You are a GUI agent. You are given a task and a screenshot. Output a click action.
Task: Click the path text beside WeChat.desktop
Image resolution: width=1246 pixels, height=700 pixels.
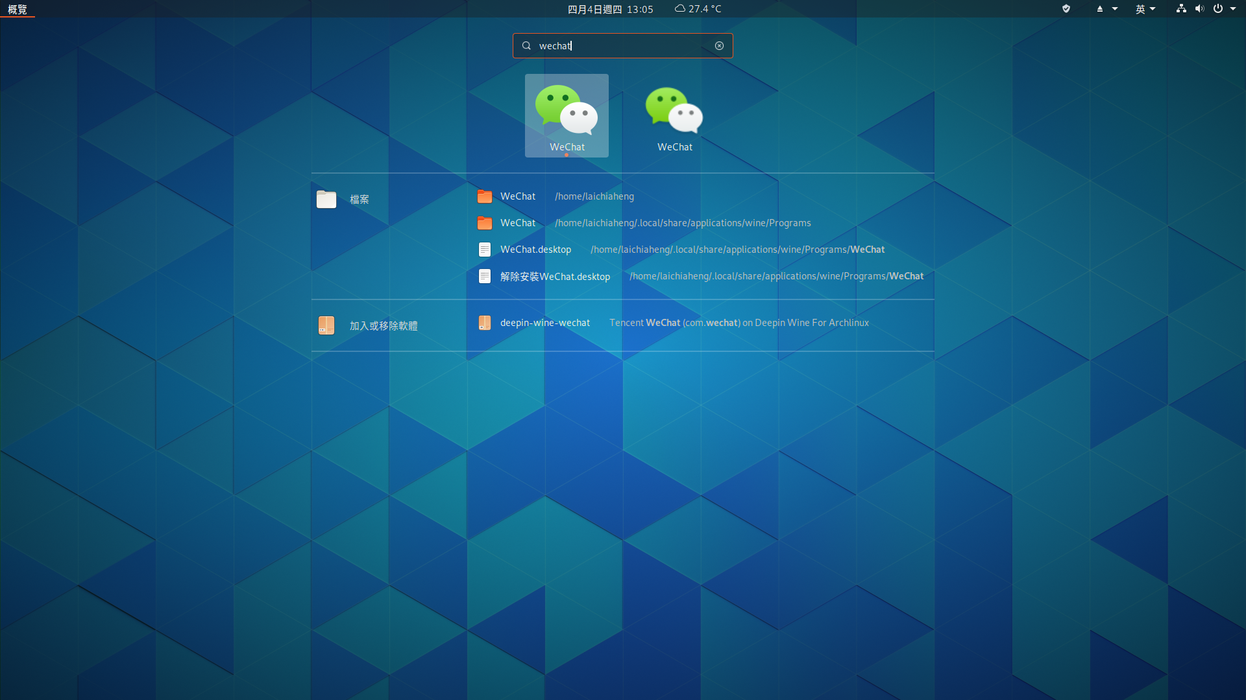(738, 250)
